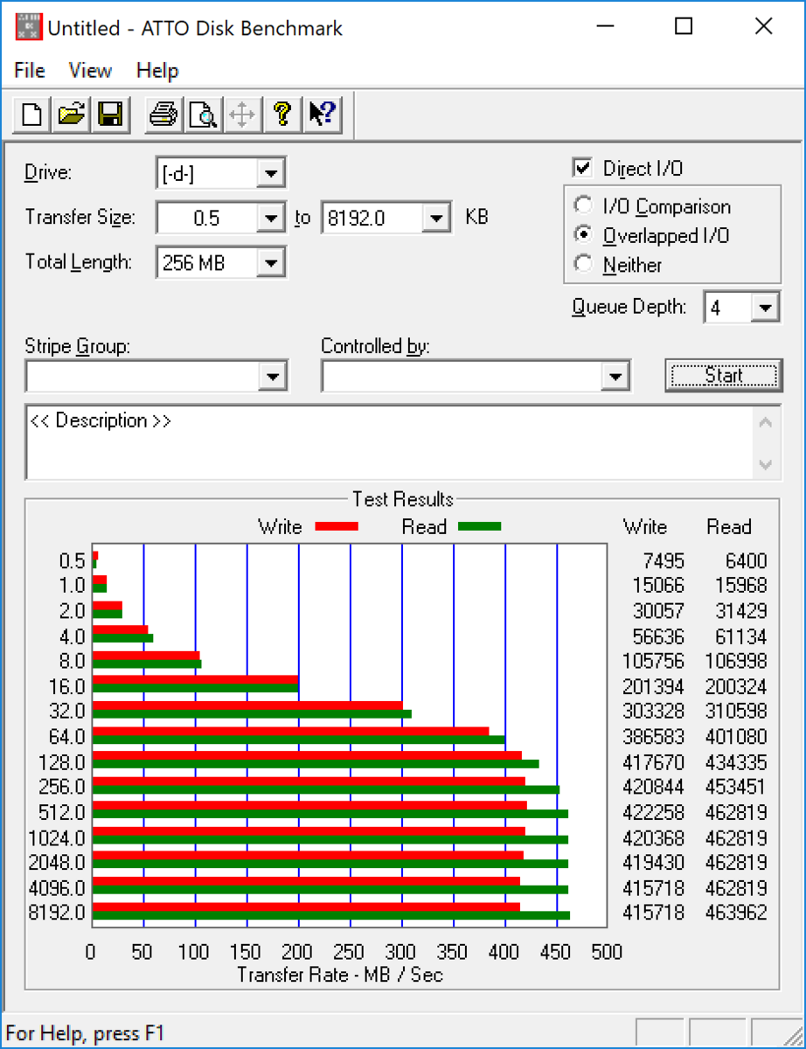The height and width of the screenshot is (1049, 806).
Task: Print the results with printer icon
Action: (x=163, y=115)
